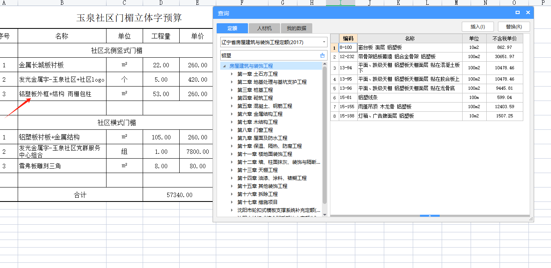The image size is (551, 268).
Task: Select tree item 第八章 门窗工程
Action: (x=255, y=130)
